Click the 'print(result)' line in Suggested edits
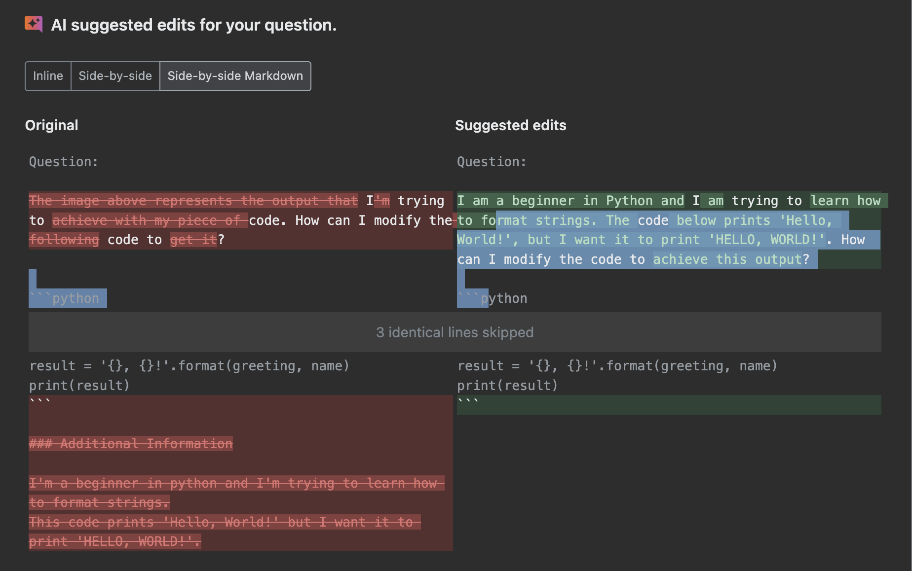Viewport: 912px width, 571px height. pyautogui.click(x=507, y=386)
